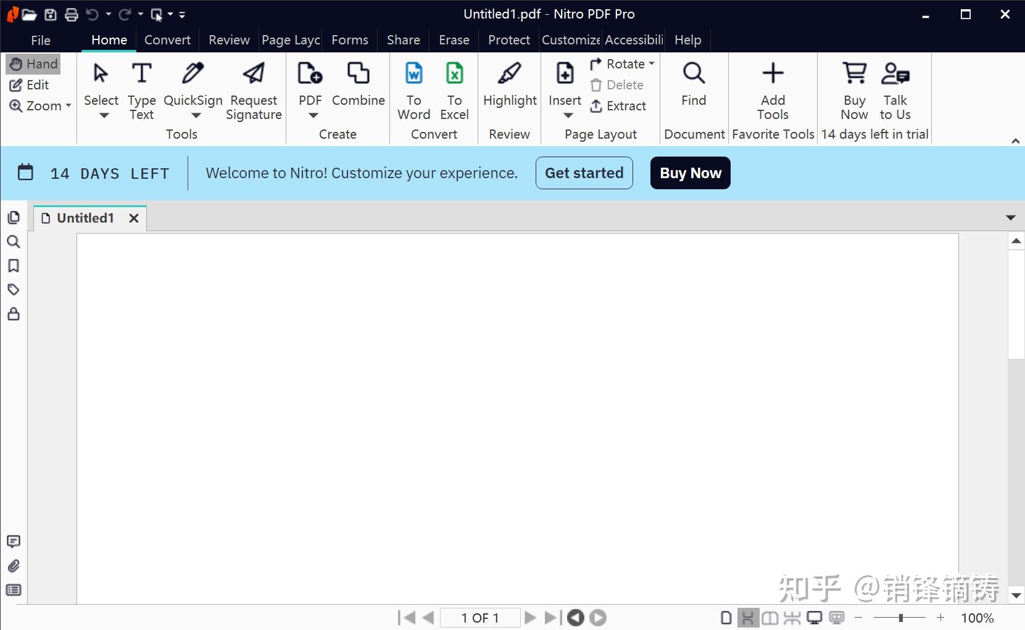1025x630 pixels.
Task: Expand the touch/mouse mode dropdown arrow
Action: click(170, 14)
